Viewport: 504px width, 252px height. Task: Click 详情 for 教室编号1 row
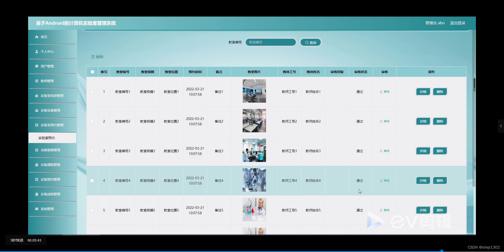[x=423, y=92]
